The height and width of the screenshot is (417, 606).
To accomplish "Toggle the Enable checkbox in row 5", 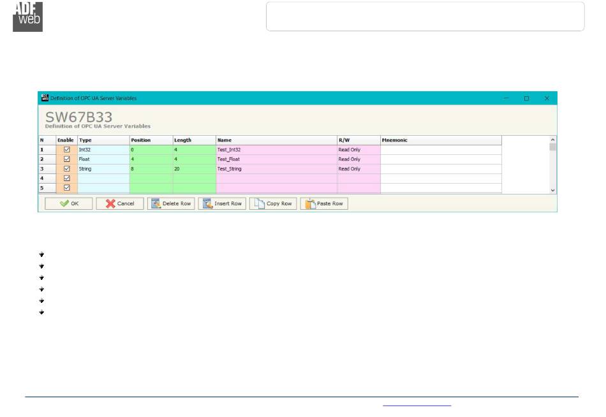I will pyautogui.click(x=67, y=188).
